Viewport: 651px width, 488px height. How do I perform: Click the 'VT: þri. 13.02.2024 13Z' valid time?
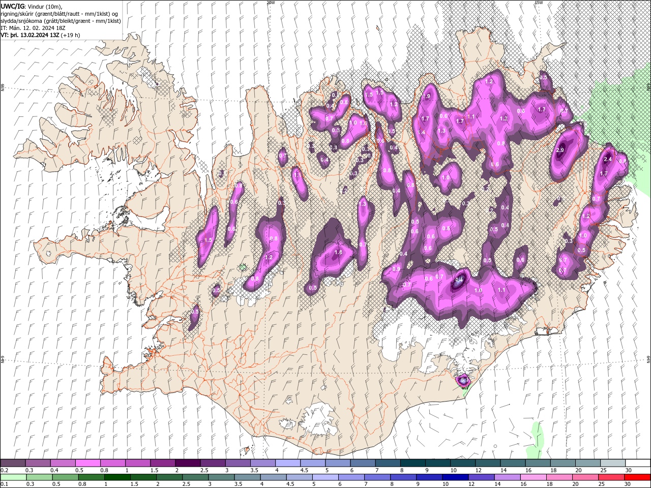coord(29,36)
